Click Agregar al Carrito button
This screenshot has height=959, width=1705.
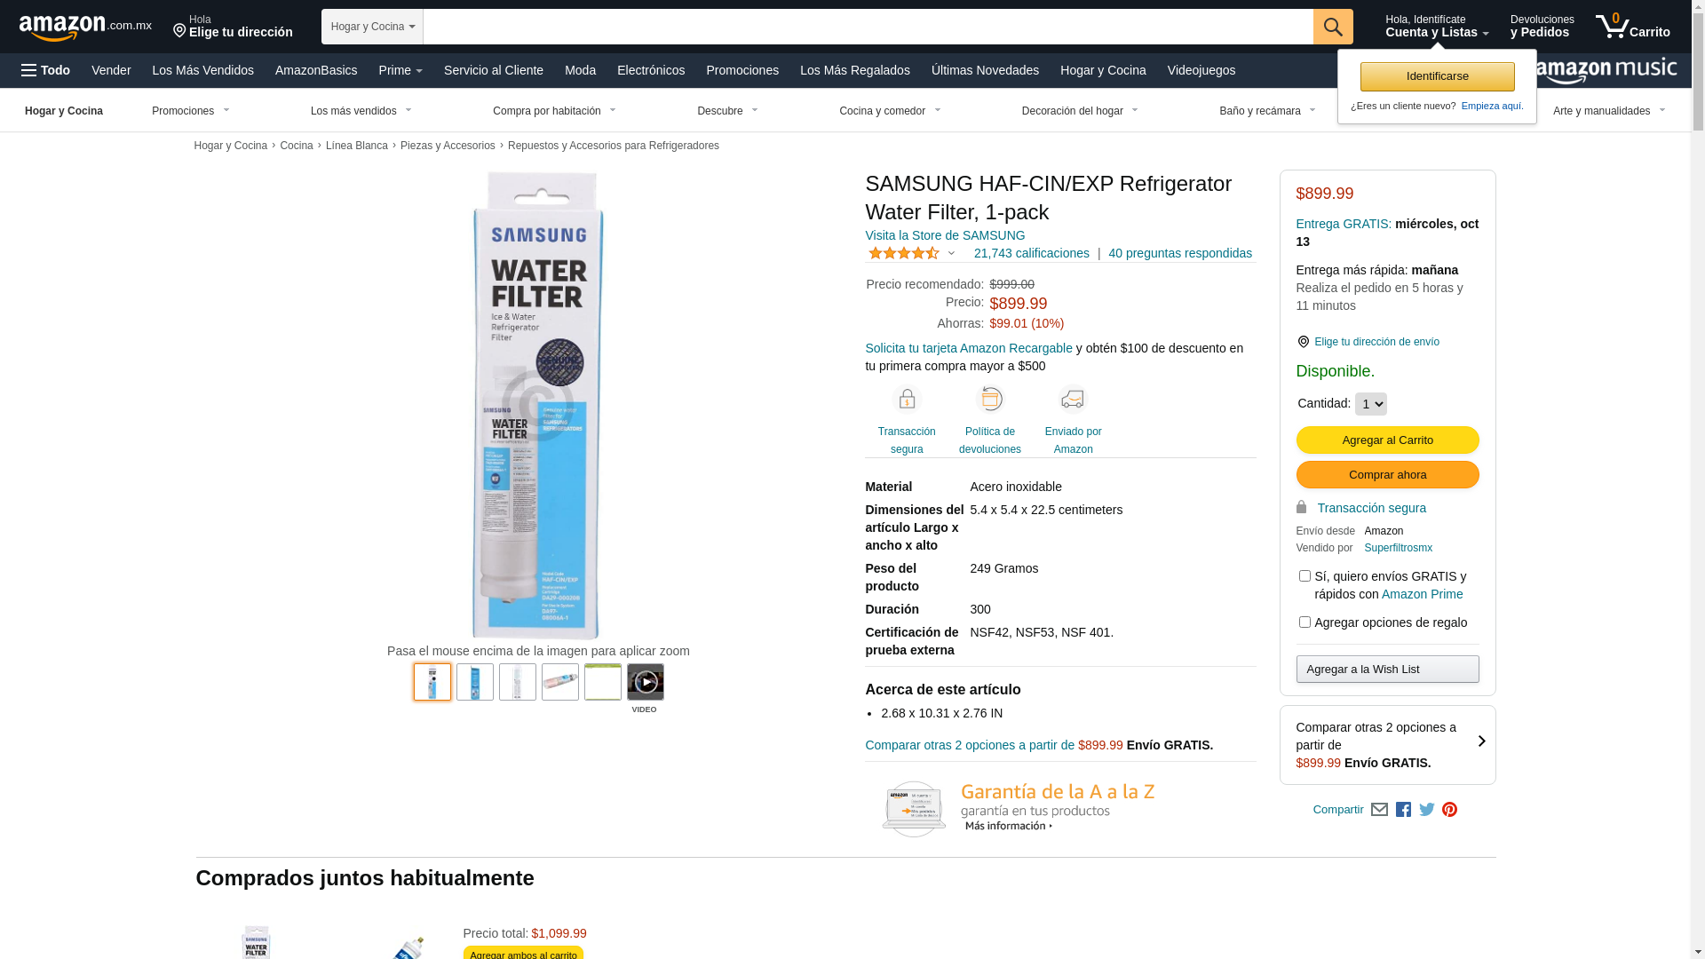pos(1387,440)
